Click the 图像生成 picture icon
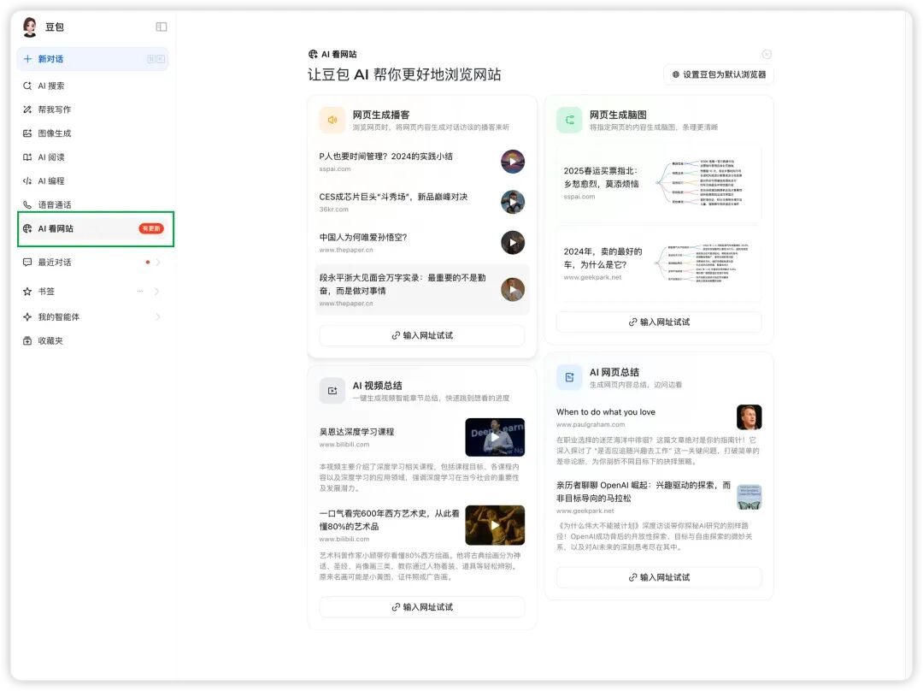The image size is (923, 691). (x=27, y=133)
